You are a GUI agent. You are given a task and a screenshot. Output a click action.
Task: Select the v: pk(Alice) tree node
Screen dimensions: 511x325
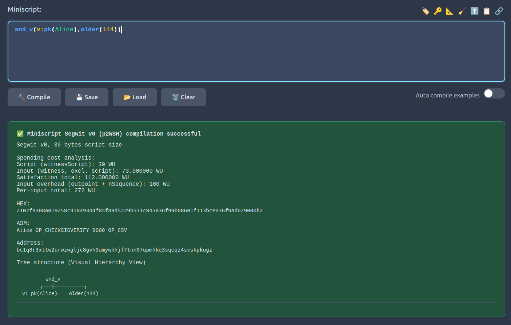pyautogui.click(x=40, y=293)
